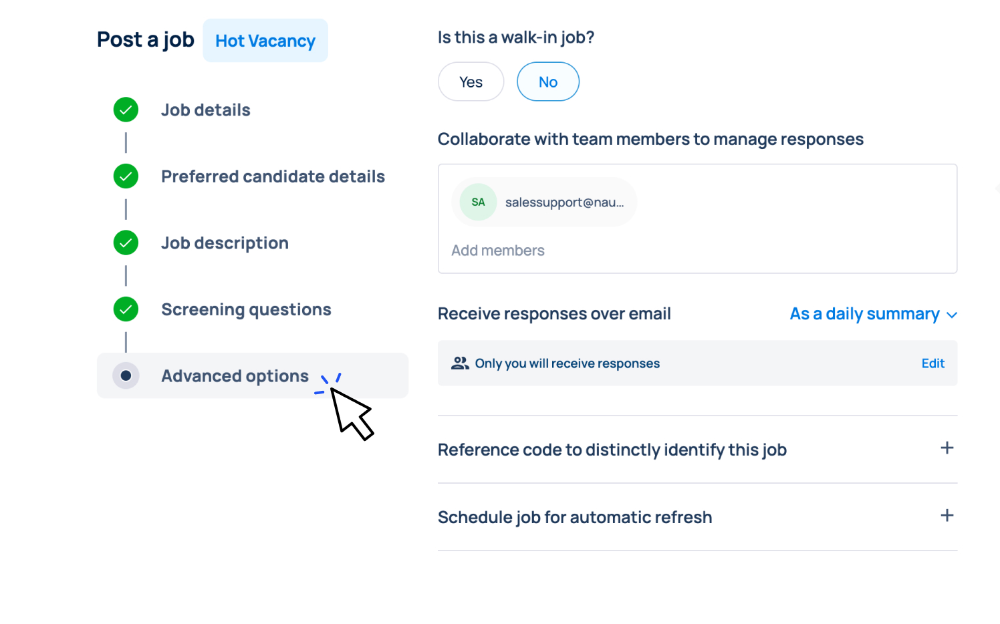The height and width of the screenshot is (624, 1000).
Task: Select Yes for walk-in job
Action: pyautogui.click(x=471, y=82)
